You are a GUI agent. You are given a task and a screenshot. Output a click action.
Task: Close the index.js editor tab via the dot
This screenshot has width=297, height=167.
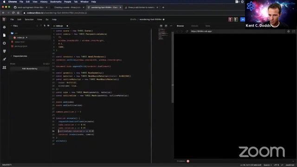[67, 26]
